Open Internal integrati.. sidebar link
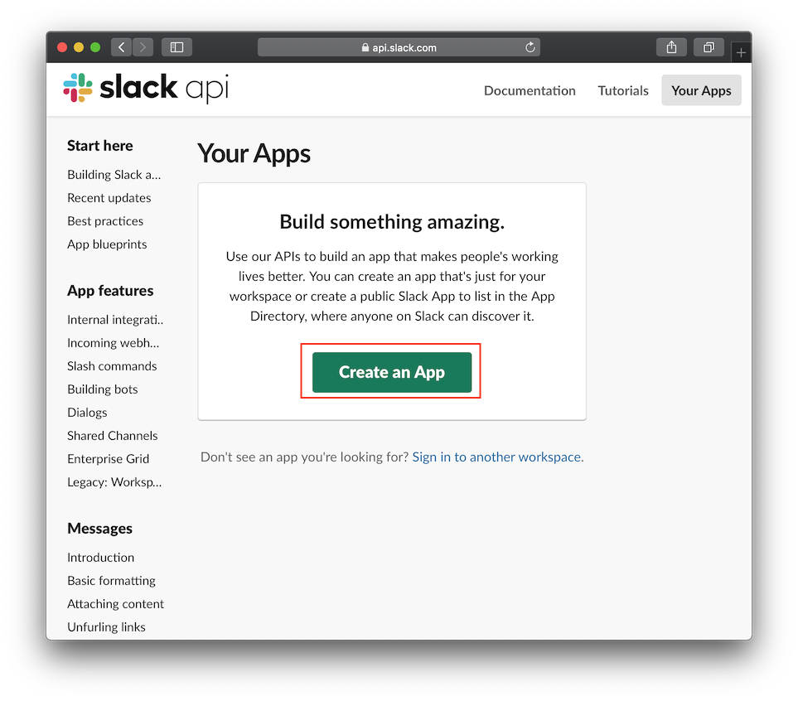 [115, 320]
